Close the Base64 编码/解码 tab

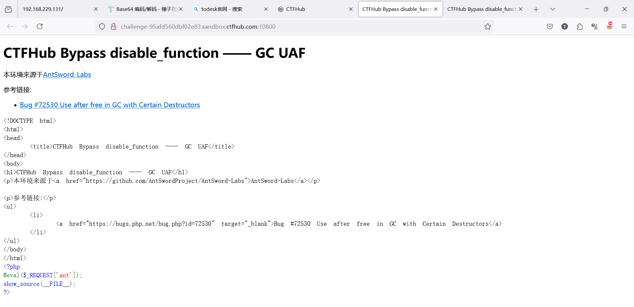(181, 9)
